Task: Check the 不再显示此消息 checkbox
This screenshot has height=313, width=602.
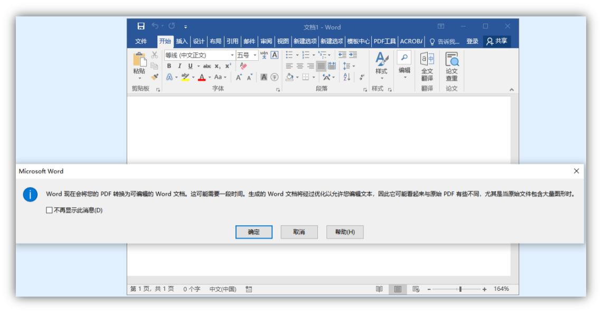Action: point(49,210)
